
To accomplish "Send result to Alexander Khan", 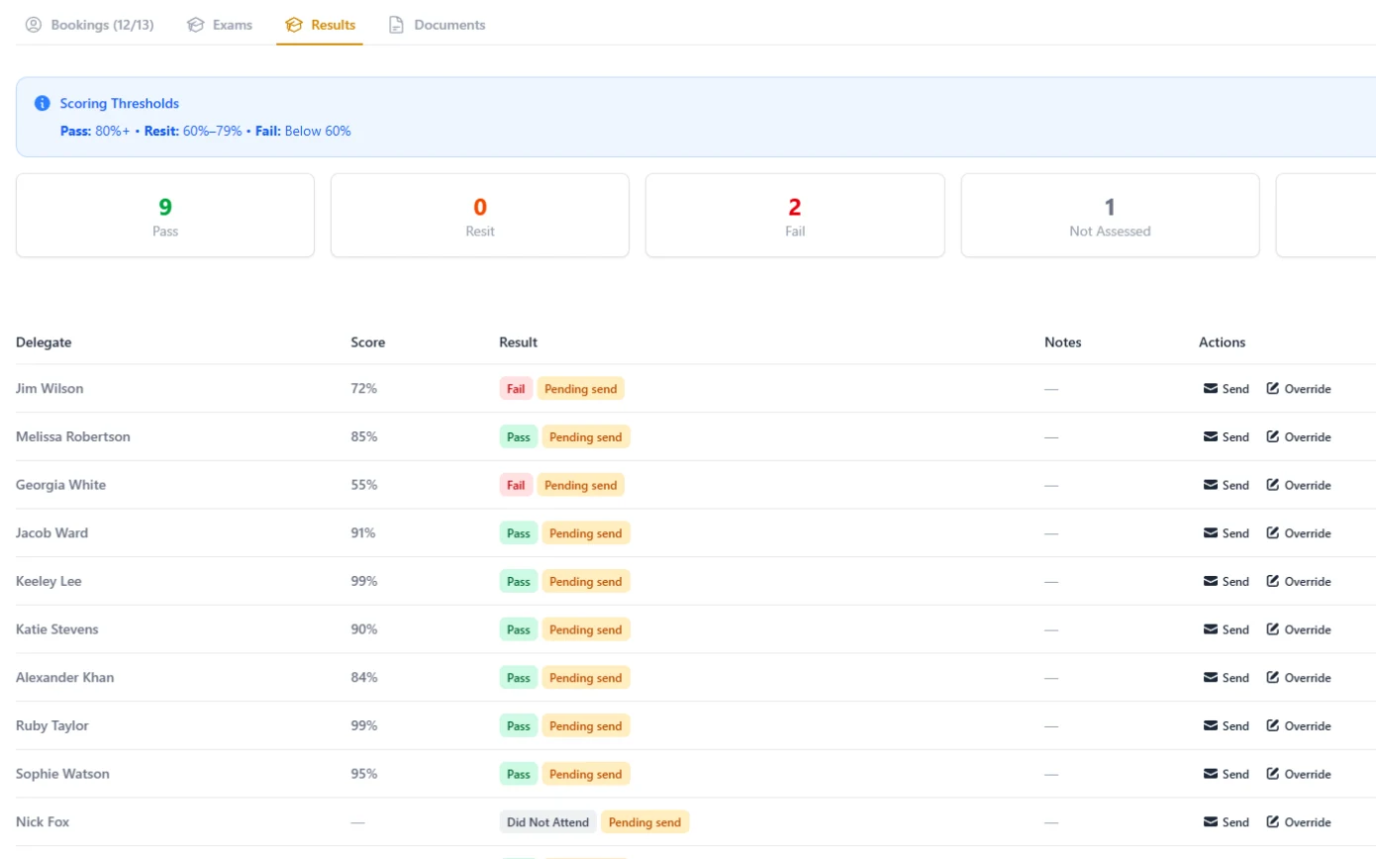I will tap(1226, 678).
